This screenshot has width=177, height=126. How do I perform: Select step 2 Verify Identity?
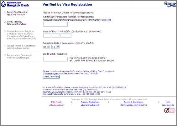pos(15,23)
